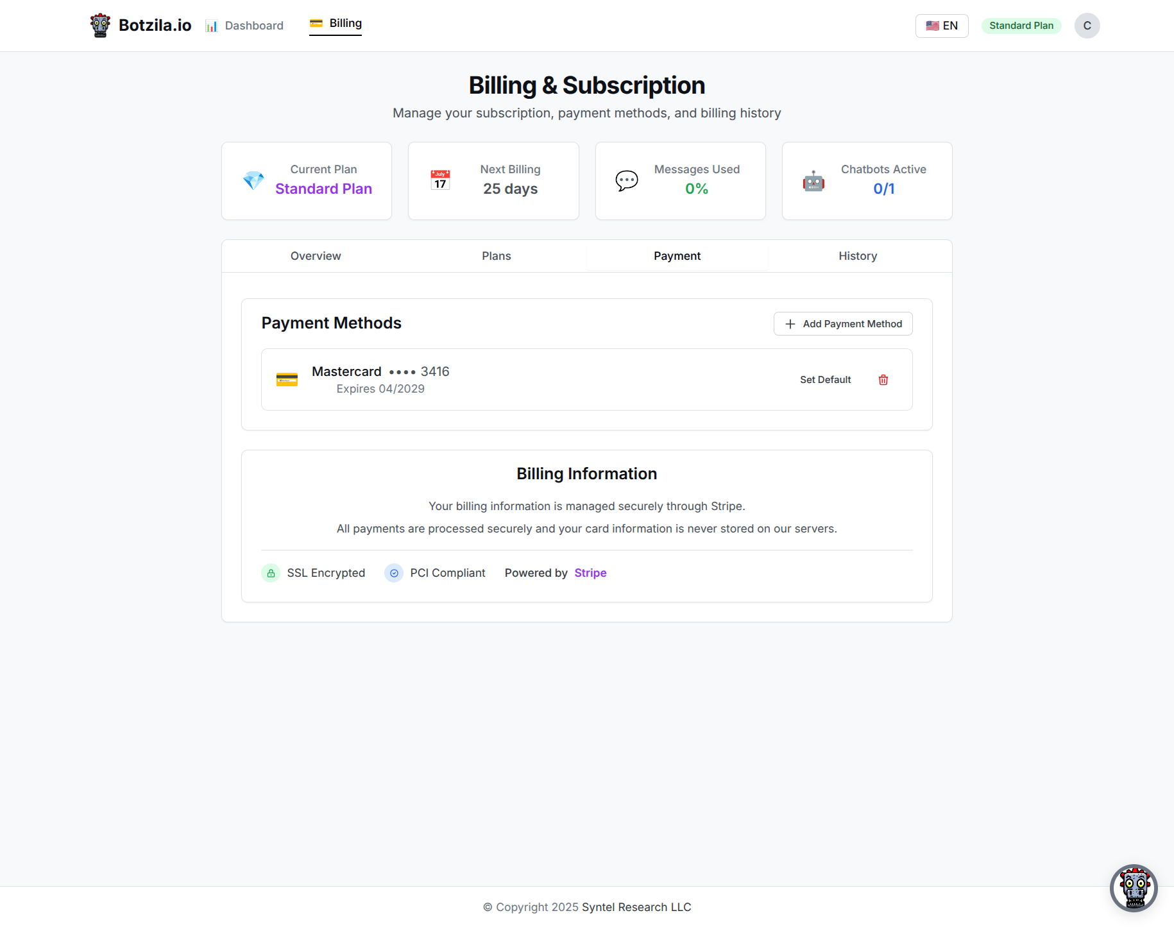Delete the Mastercard using the trash icon
The width and height of the screenshot is (1174, 929).
pos(883,380)
